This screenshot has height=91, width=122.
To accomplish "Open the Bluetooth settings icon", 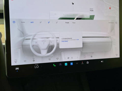I will point(71,64).
